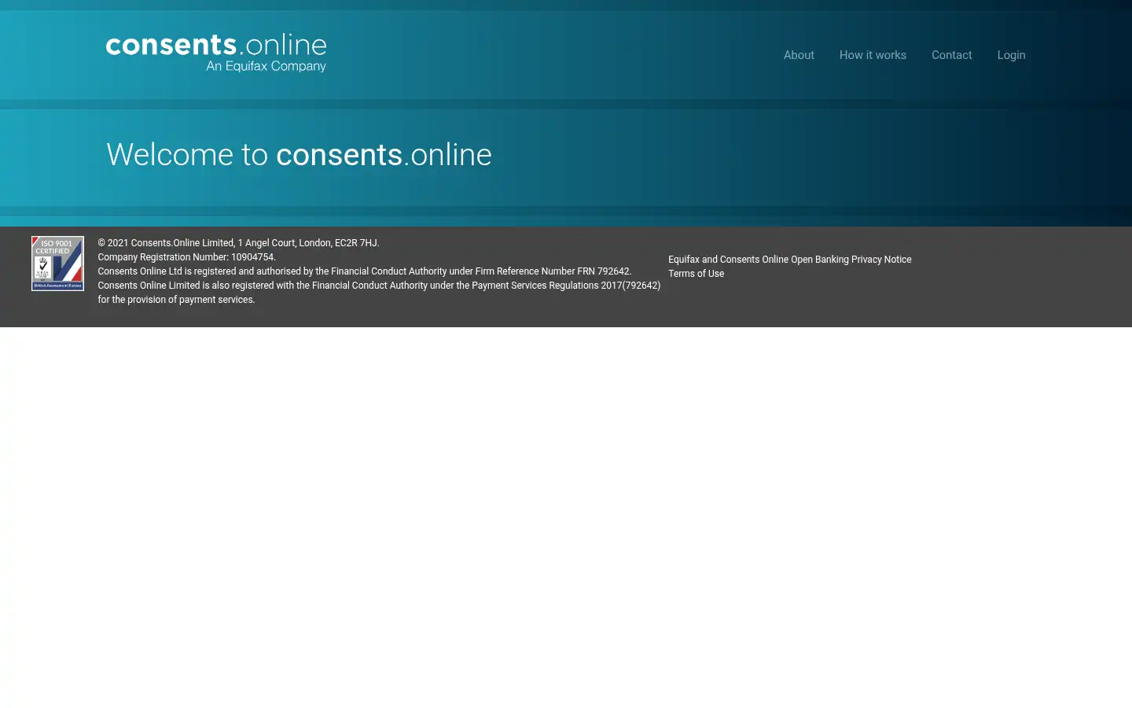
Task: Go to How it works
Action: (x=873, y=55)
